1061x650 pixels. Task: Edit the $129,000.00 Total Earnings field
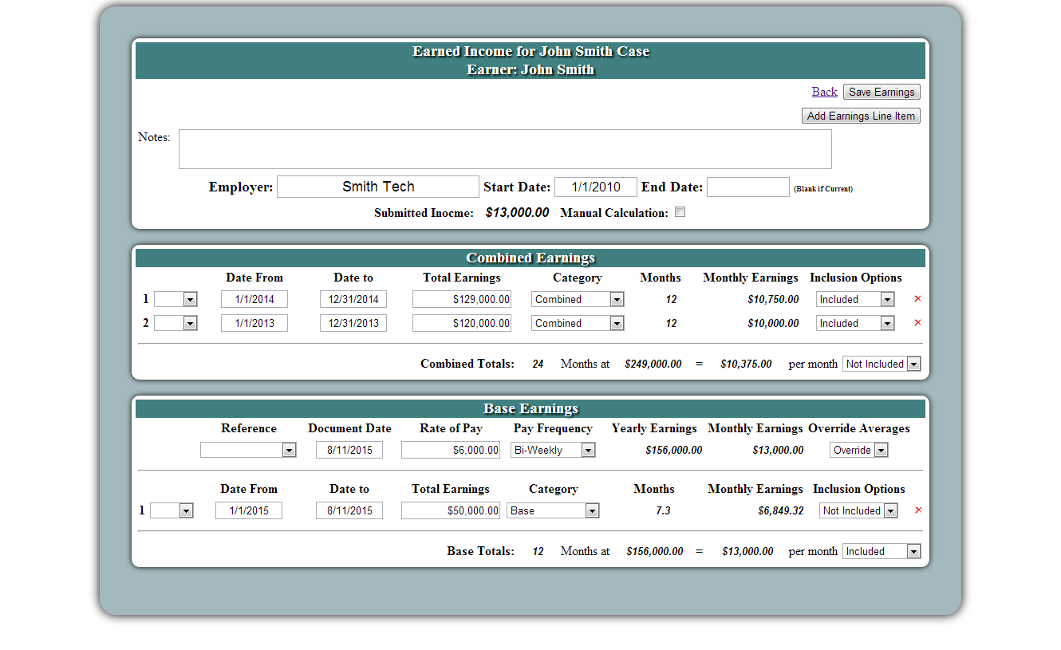pos(461,298)
